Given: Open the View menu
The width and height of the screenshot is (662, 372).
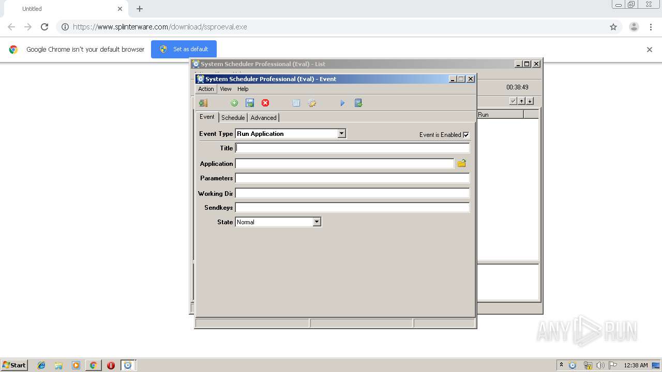Looking at the screenshot, I should pos(225,89).
